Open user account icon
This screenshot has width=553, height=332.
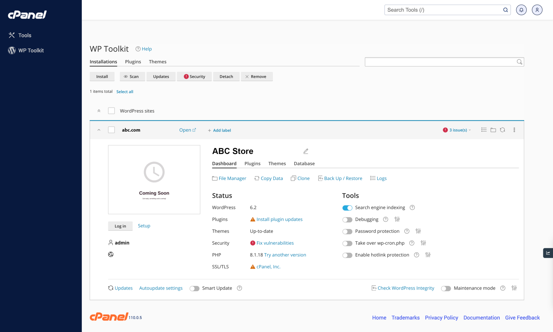point(537,10)
